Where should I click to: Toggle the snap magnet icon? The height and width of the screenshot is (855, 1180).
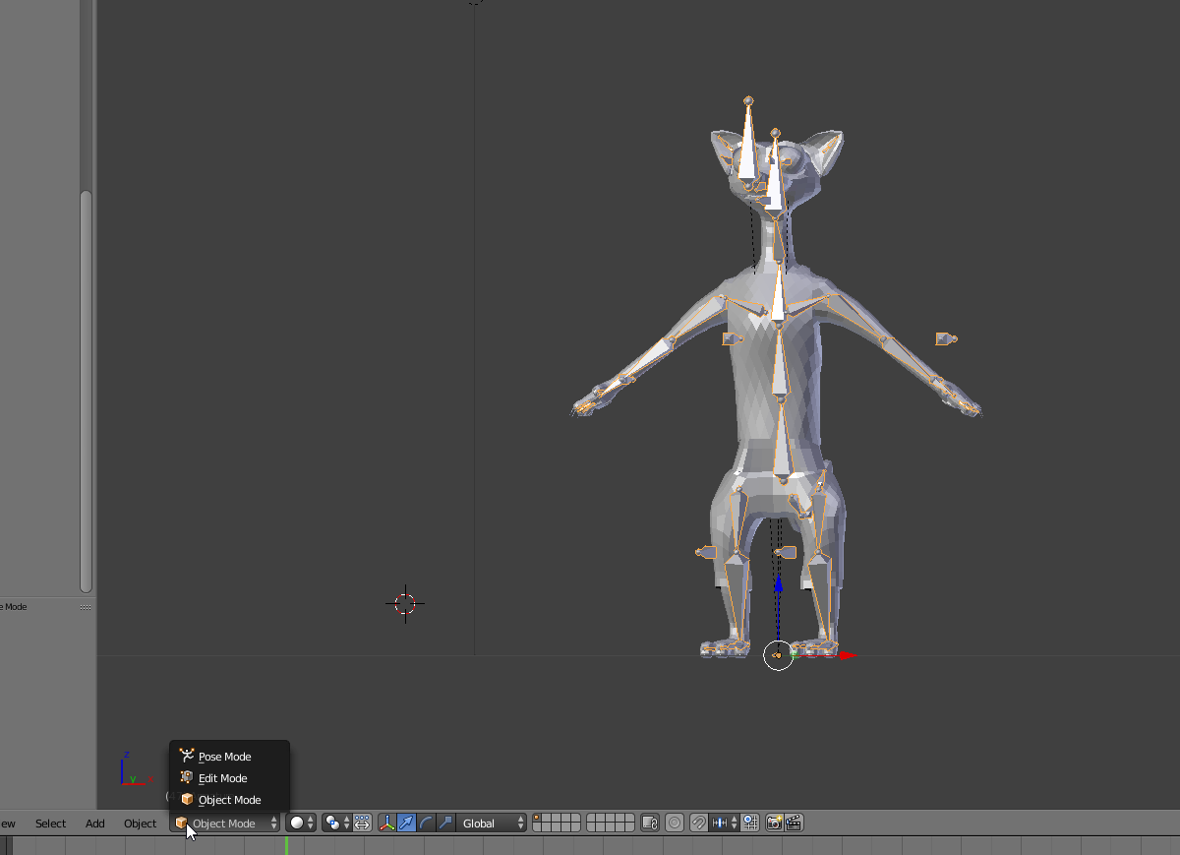pos(699,824)
